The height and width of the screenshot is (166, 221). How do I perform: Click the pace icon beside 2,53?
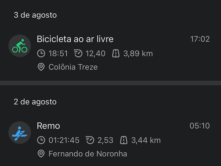pyautogui.click(x=90, y=140)
